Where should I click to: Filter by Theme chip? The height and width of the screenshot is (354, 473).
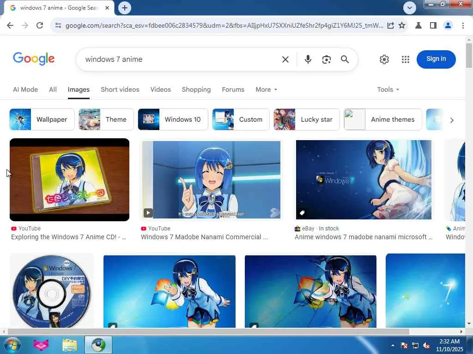[x=106, y=119]
